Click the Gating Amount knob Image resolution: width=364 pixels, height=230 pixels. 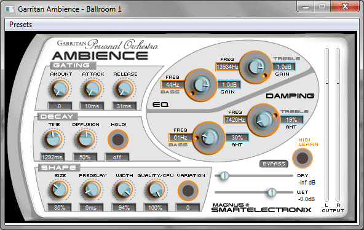60,89
